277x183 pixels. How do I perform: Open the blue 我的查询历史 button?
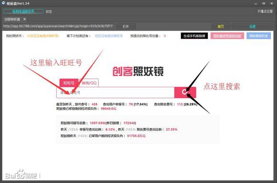[x=259, y=36]
